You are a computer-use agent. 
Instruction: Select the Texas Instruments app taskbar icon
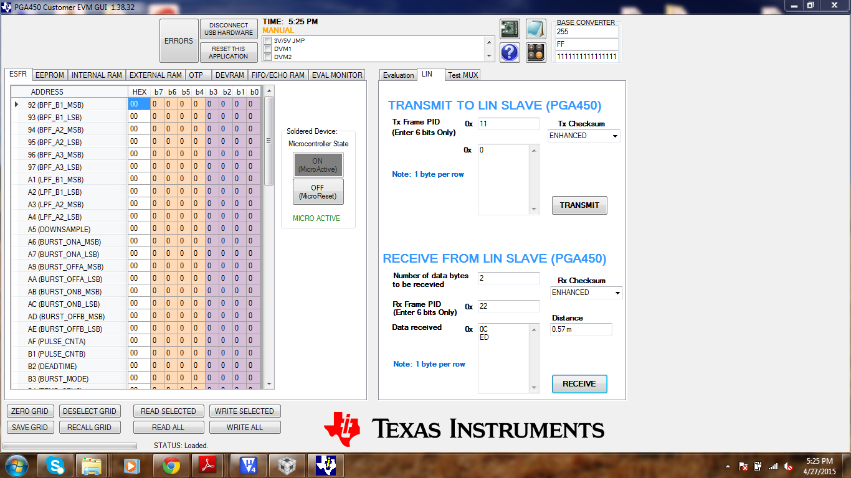(x=326, y=466)
